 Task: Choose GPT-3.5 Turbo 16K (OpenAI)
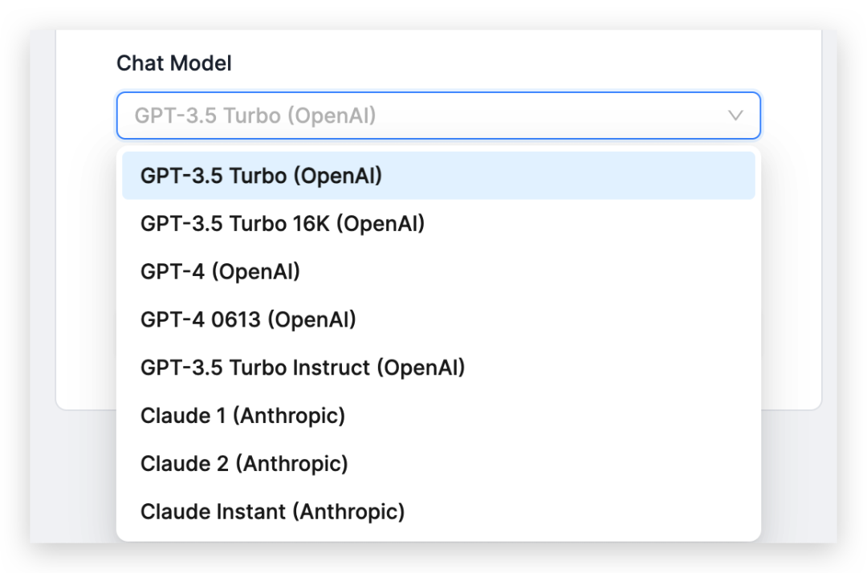[438, 224]
